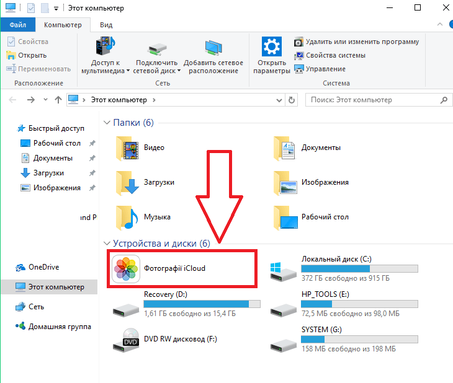Unpin Изображения using its pin icon
Viewport: 453px width, 383px height.
(92, 188)
